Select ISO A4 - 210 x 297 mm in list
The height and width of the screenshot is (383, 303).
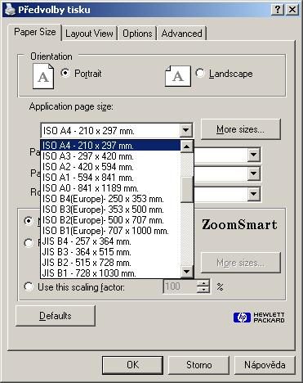[110, 146]
